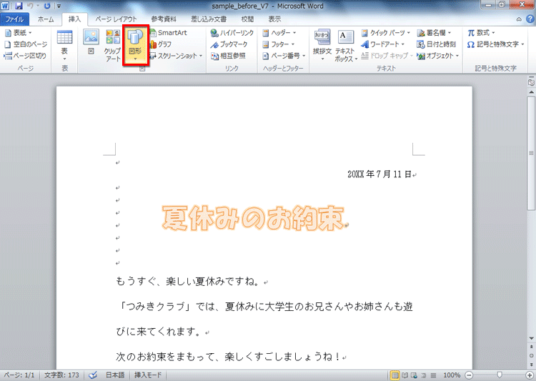536x381 pixels.
Task: Select the 挿入 tab
Action: [74, 19]
